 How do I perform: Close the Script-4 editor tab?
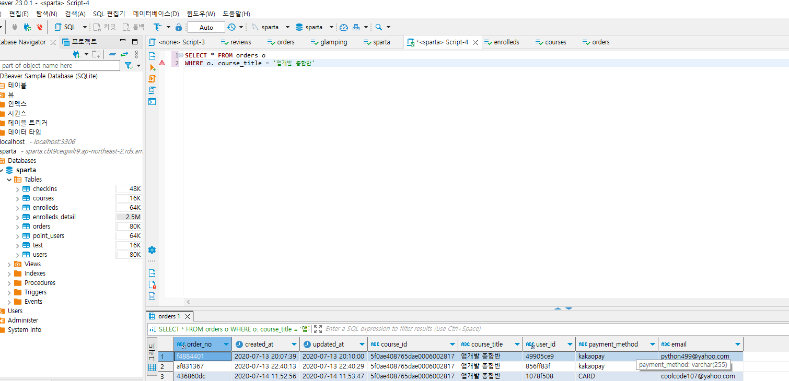(475, 43)
